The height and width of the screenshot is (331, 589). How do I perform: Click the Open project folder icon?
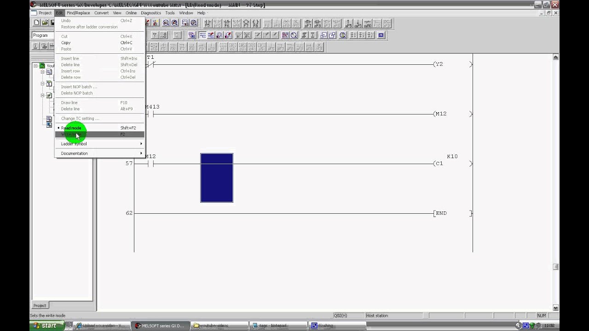(x=45, y=23)
